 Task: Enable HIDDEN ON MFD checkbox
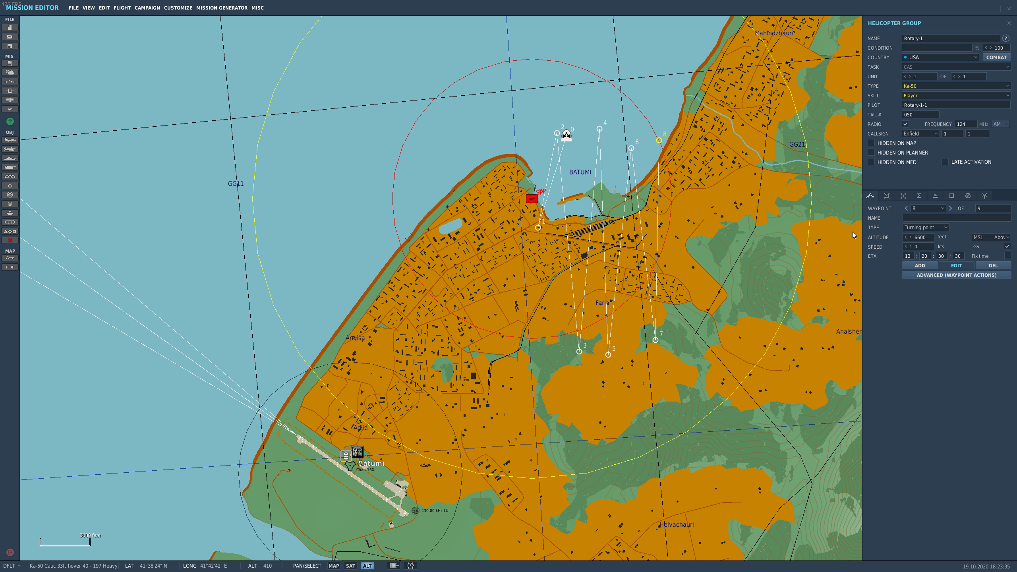coord(871,162)
